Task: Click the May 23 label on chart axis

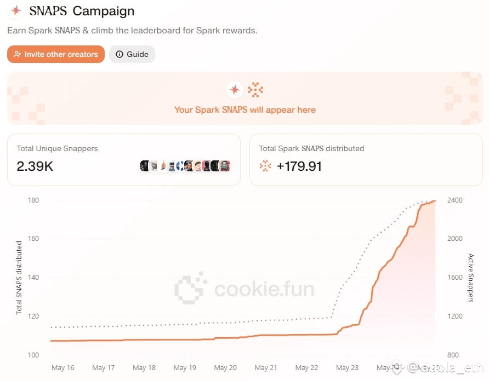Action: (347, 368)
